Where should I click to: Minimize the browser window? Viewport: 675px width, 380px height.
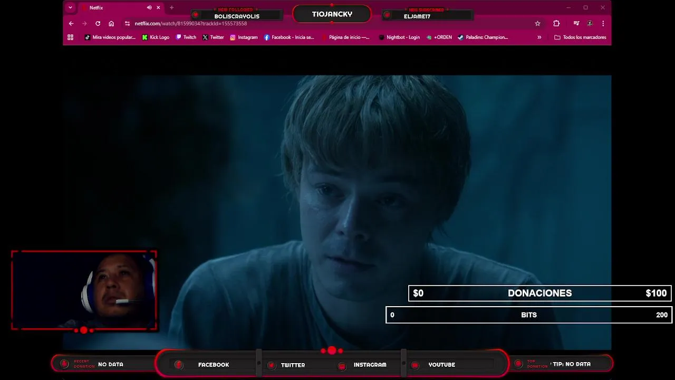click(x=568, y=7)
